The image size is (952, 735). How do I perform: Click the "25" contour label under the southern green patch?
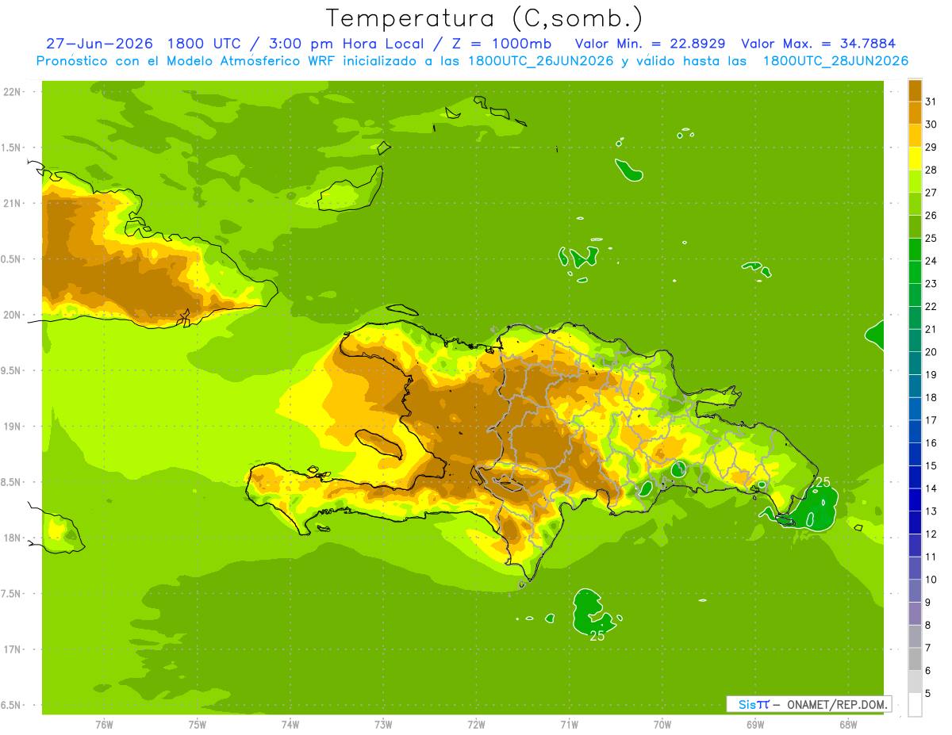coord(597,635)
